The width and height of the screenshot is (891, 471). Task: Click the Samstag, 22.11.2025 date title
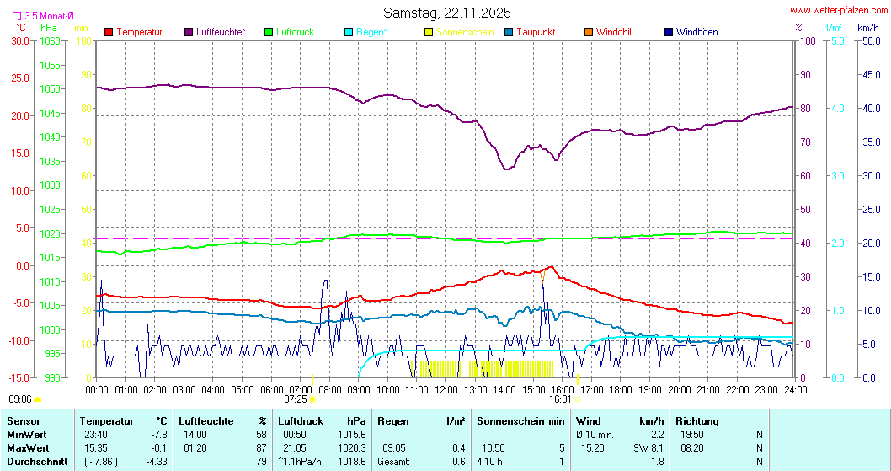click(x=446, y=13)
